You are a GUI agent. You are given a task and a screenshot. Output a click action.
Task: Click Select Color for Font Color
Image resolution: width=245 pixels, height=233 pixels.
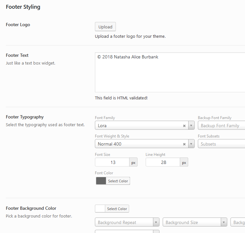[118, 181]
